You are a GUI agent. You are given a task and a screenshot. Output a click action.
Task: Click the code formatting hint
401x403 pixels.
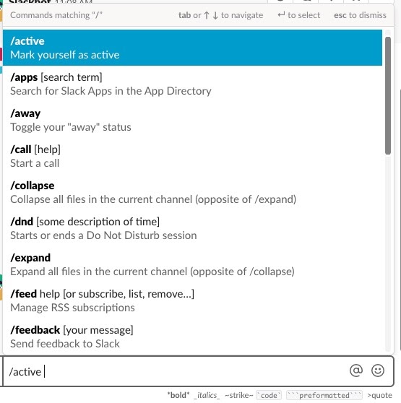(x=269, y=395)
